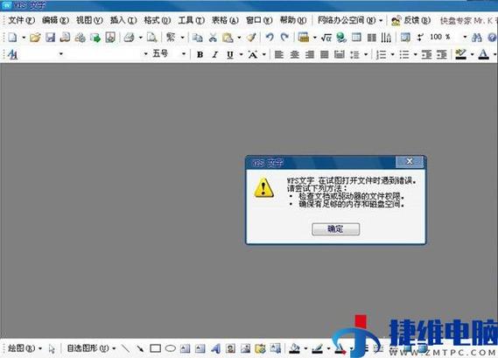The height and width of the screenshot is (358, 498).
Task: Center align the text
Action: (x=294, y=54)
